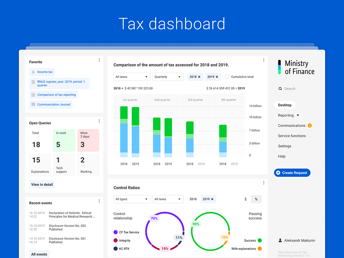344x258 pixels.
Task: Switch Control Ratios to dollar view
Action: [x=246, y=199]
